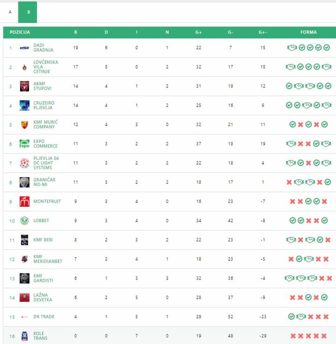Select the group B tab
This screenshot has width=336, height=344.
point(29,12)
